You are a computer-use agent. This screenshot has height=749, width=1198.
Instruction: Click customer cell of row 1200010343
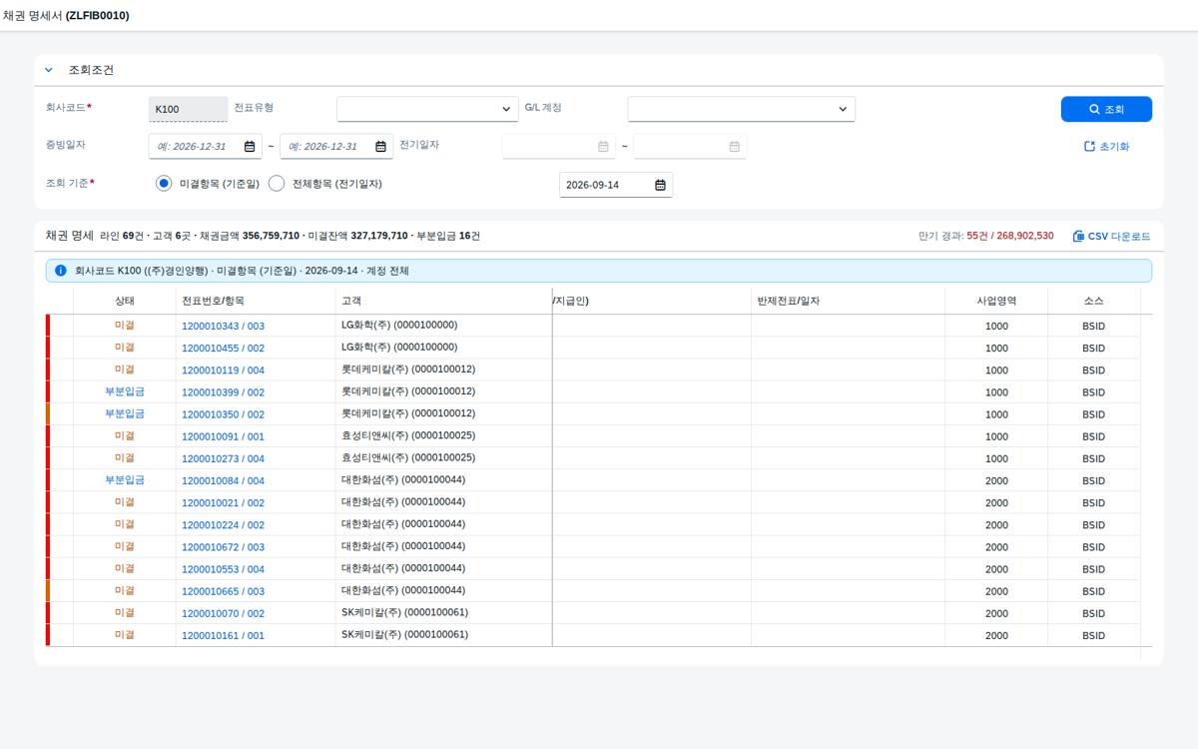click(443, 326)
